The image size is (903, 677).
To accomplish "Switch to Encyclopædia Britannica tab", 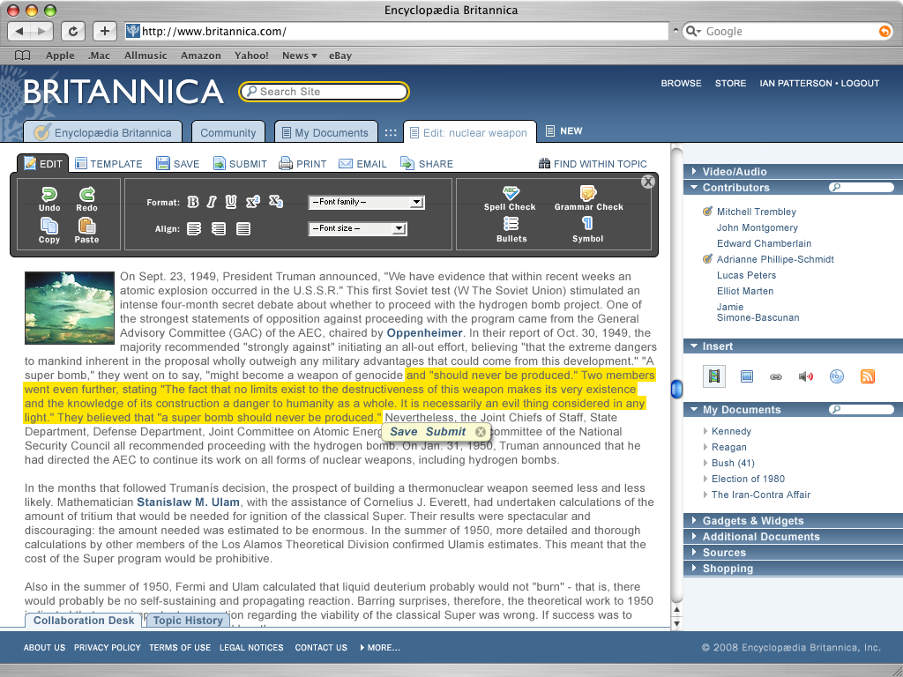I will pos(102,132).
